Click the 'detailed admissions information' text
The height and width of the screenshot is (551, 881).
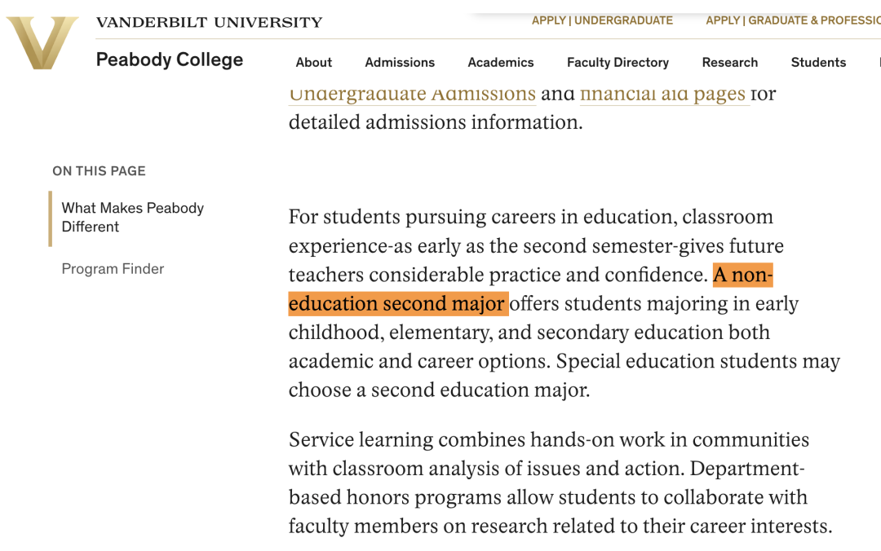click(x=436, y=122)
